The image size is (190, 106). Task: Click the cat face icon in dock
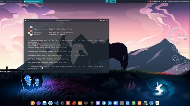point(86,103)
